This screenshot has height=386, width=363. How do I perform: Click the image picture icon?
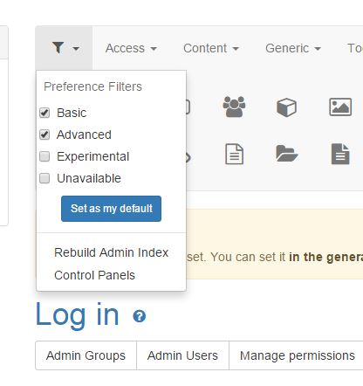point(340,107)
